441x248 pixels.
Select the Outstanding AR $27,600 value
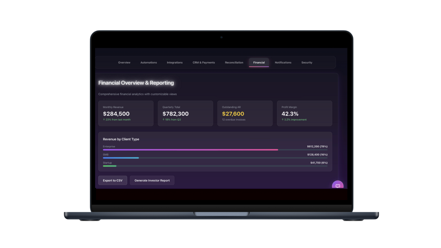tap(233, 114)
